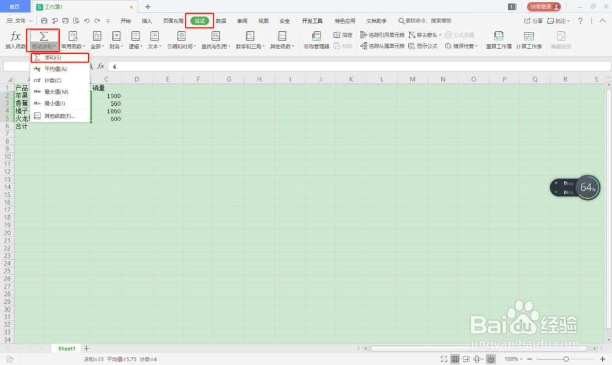Image resolution: width=612 pixels, height=365 pixels.
Task: Select 计数(C) from the dropdown menu
Action: tap(60, 80)
